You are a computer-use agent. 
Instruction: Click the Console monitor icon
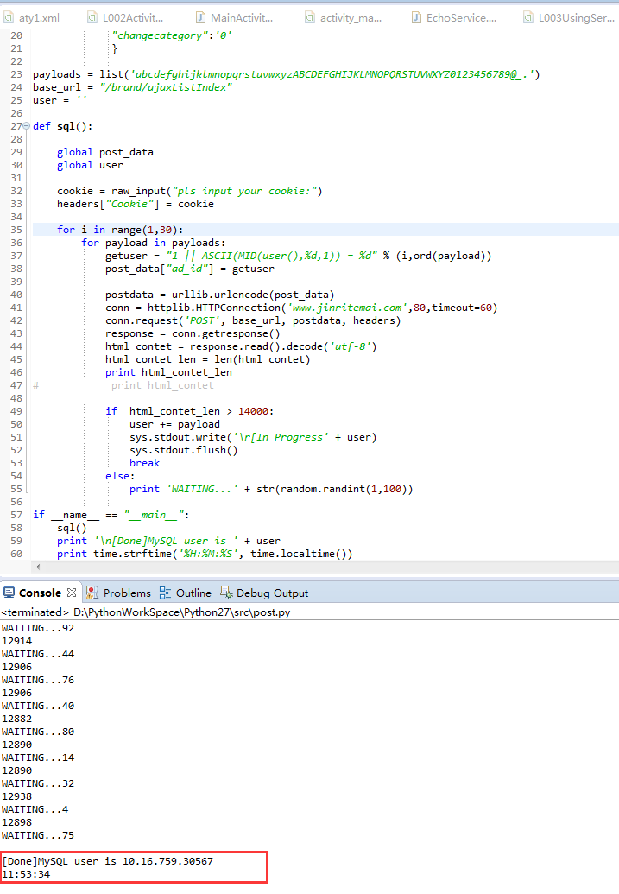click(x=9, y=593)
